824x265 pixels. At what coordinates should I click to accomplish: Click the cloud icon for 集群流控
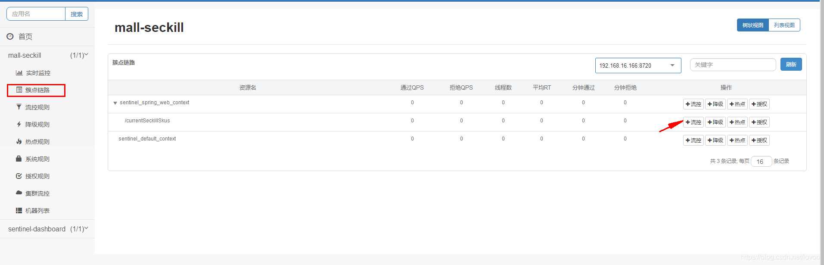tap(19, 193)
